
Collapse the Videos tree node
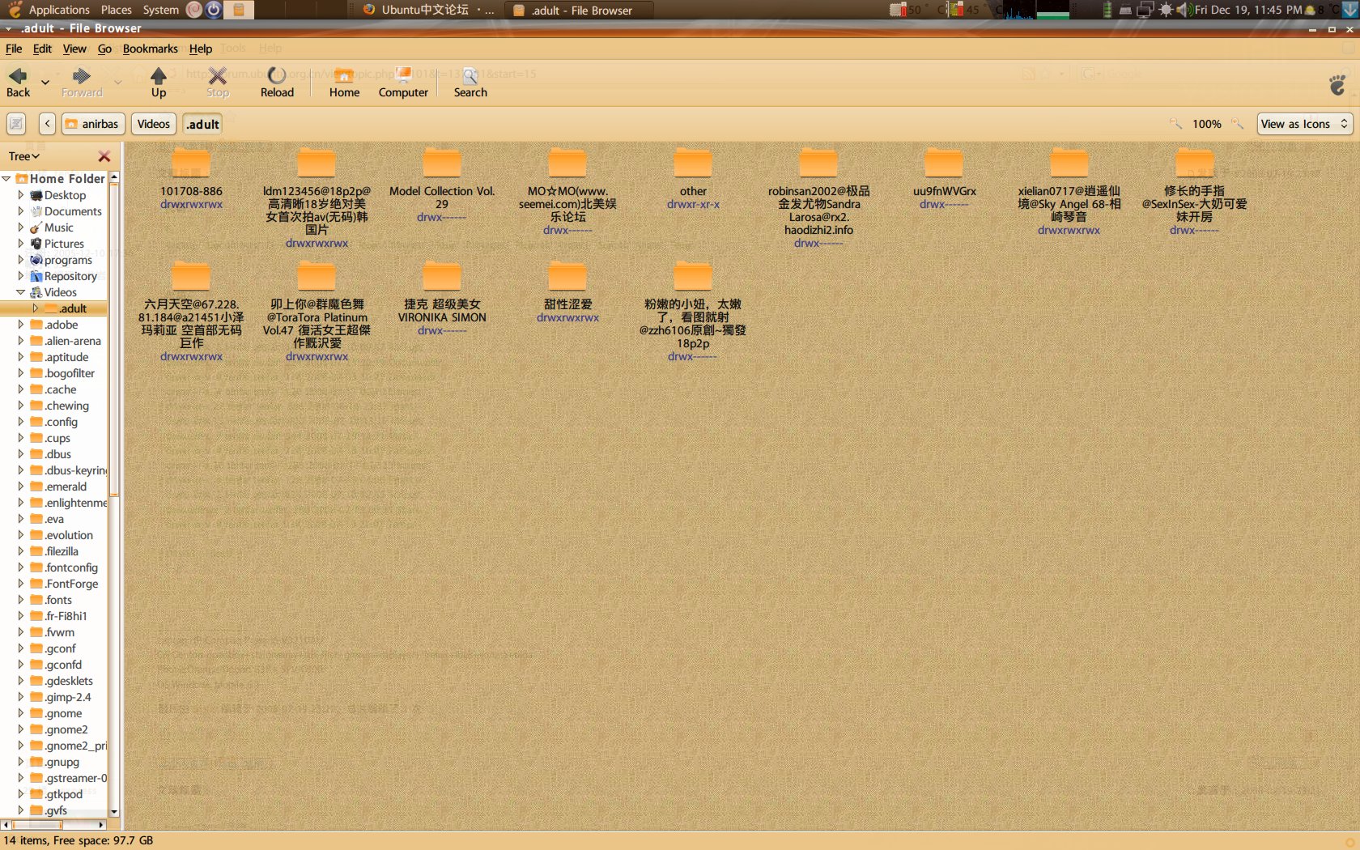pyautogui.click(x=21, y=291)
